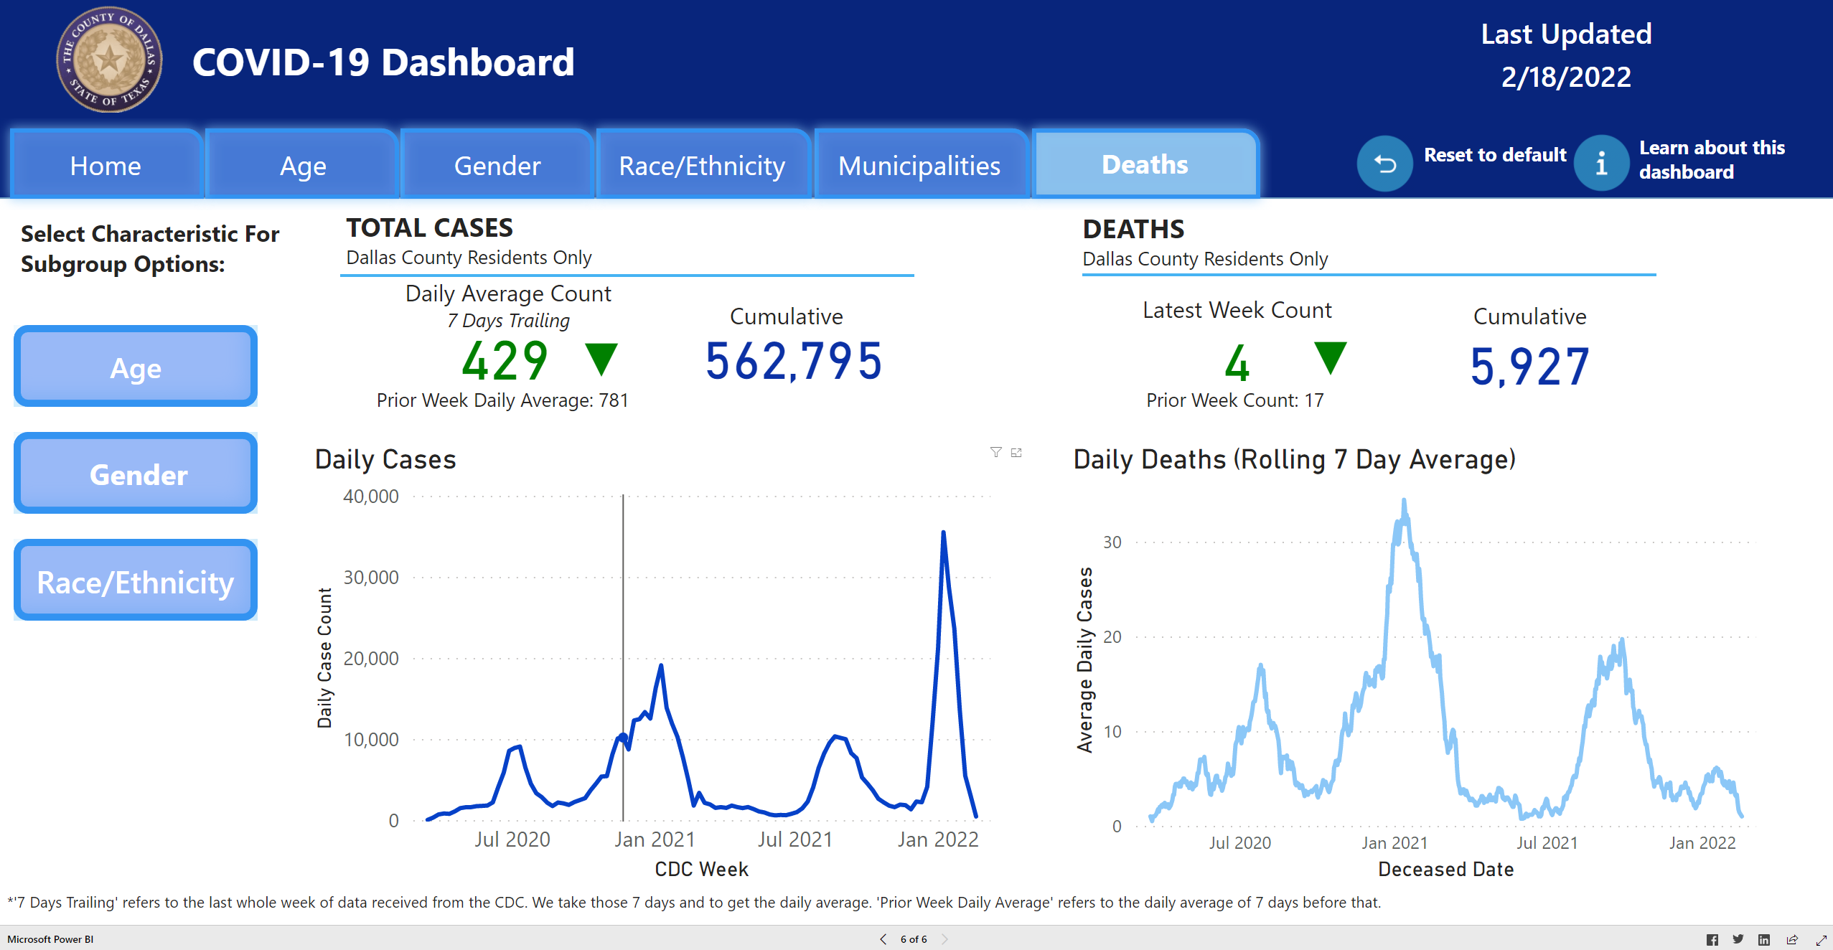Click the Reset to default undo icon
The height and width of the screenshot is (950, 1833).
(x=1384, y=164)
